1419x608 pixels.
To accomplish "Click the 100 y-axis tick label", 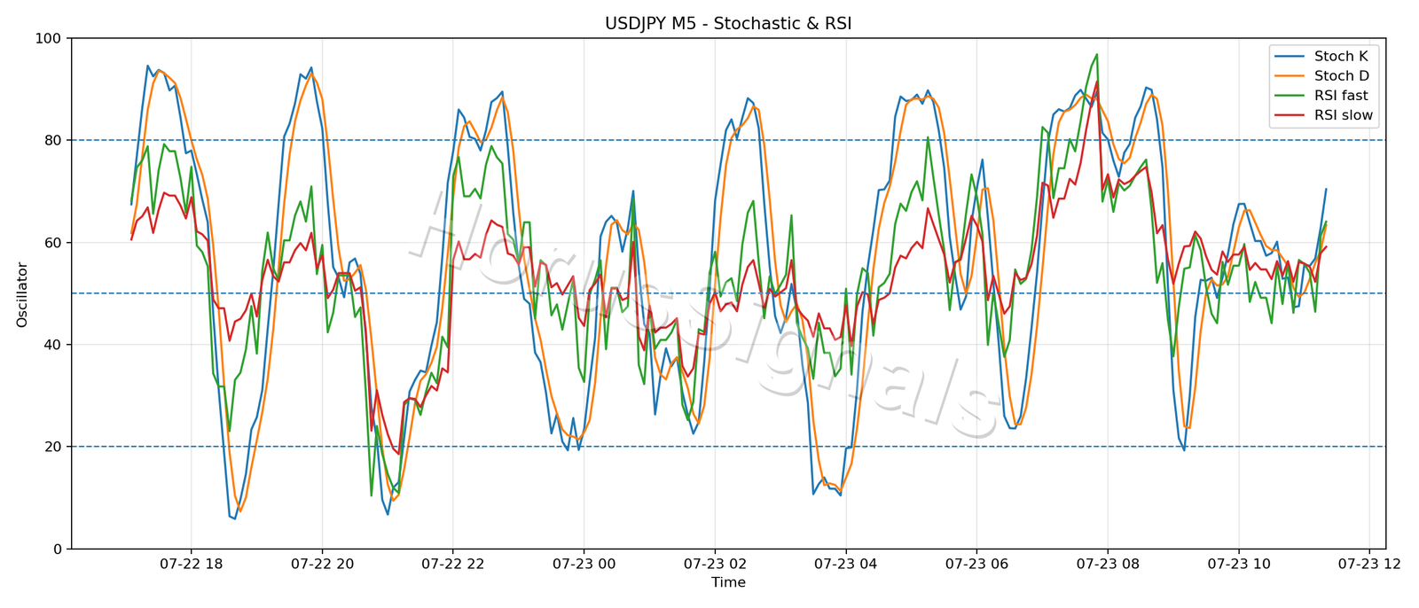I will (x=49, y=38).
